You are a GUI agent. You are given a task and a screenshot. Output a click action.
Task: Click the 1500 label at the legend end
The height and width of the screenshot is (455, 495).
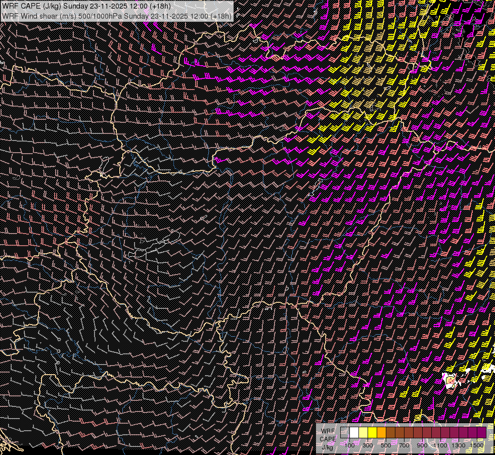pos(477,445)
